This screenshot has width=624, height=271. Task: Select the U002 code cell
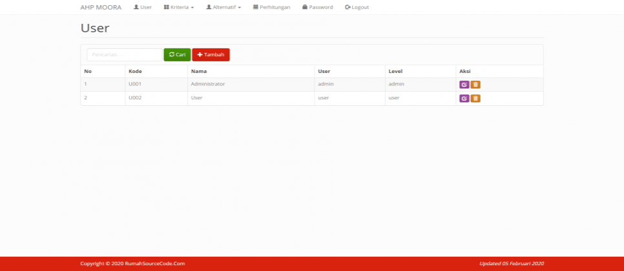pyautogui.click(x=156, y=99)
